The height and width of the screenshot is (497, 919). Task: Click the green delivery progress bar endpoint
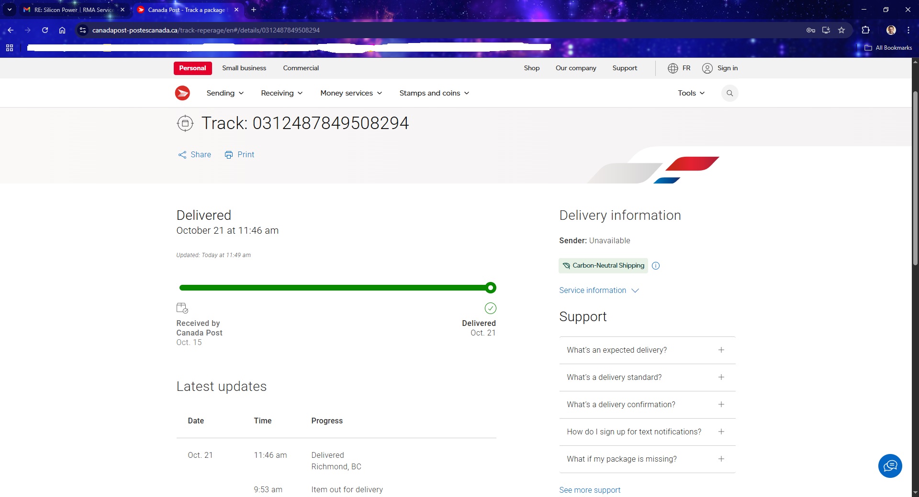pyautogui.click(x=491, y=288)
